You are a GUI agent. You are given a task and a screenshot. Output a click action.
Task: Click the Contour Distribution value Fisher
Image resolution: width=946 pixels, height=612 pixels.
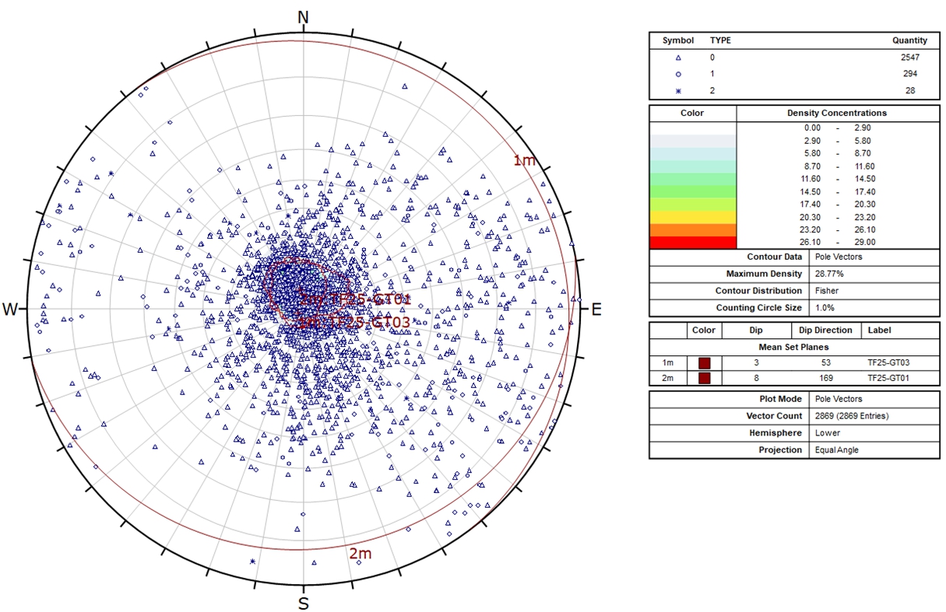coord(826,291)
